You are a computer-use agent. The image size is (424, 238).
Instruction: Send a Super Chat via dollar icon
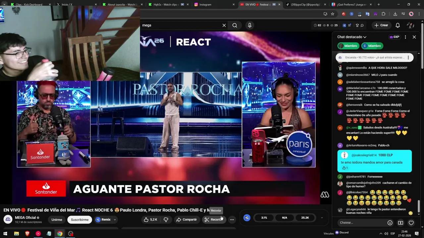pos(400,223)
